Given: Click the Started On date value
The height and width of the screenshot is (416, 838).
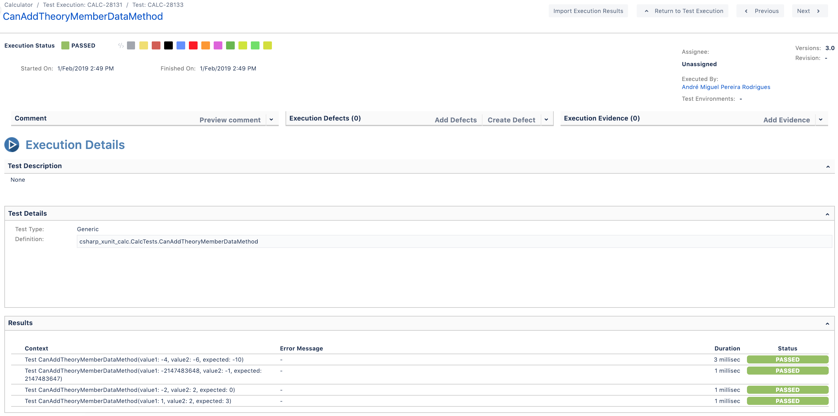Looking at the screenshot, I should click(85, 69).
